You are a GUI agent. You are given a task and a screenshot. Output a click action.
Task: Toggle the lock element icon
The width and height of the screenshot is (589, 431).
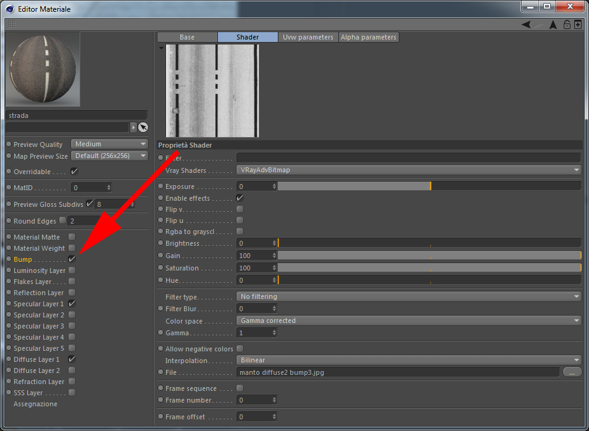pos(567,25)
